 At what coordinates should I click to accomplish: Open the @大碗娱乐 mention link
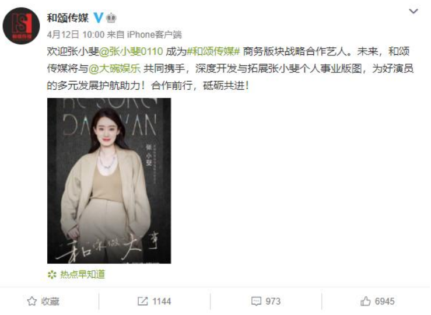[115, 68]
